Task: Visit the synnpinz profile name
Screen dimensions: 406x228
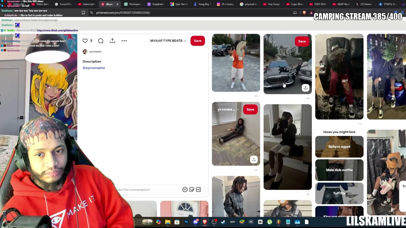Action: (95, 52)
